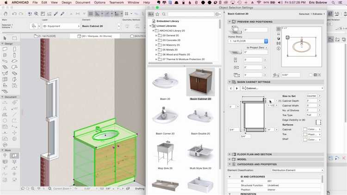Open object settings icon in info box
Viewport: 347px width, 195px height.
click(34, 26)
